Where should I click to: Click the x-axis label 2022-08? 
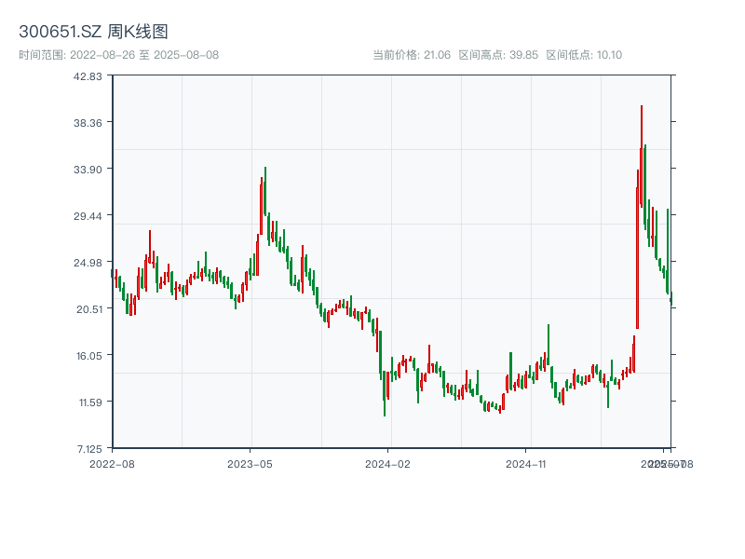pyautogui.click(x=112, y=464)
